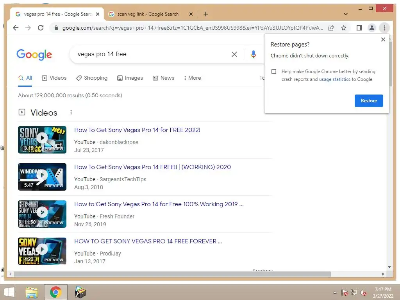Screen dimensions: 400x300
Task: Close the Restore pages popup
Action: coord(383,39)
